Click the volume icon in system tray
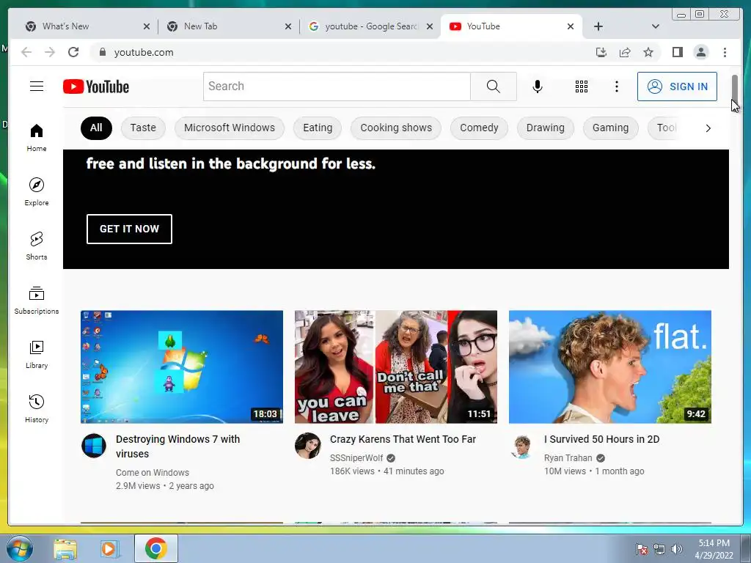Viewport: 751px width, 563px height. pyautogui.click(x=676, y=549)
